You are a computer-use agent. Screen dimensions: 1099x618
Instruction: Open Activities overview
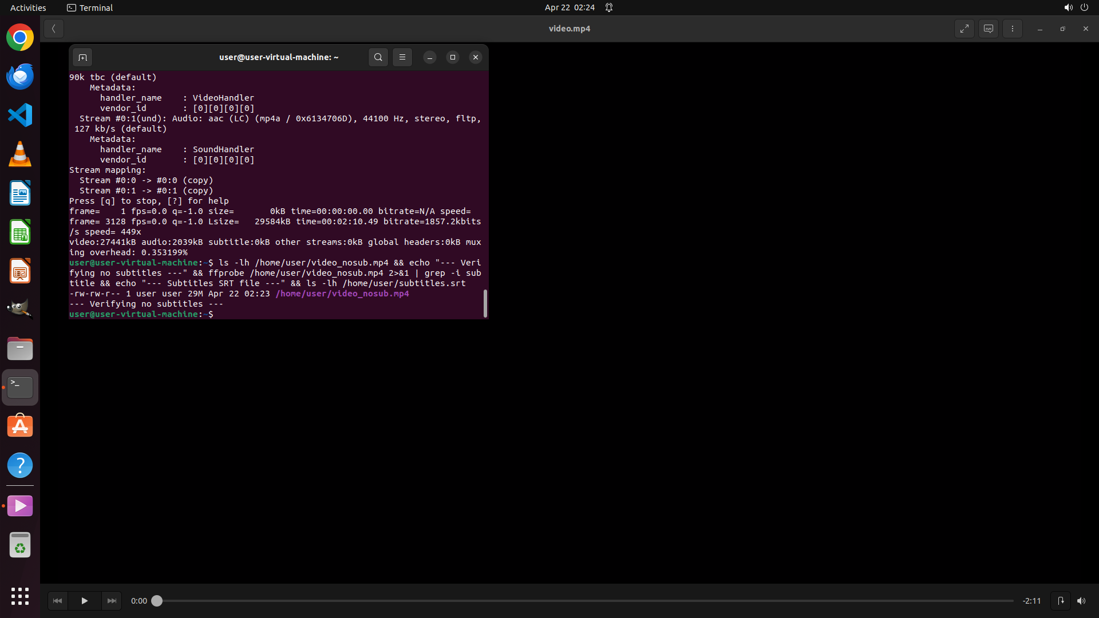coord(28,7)
